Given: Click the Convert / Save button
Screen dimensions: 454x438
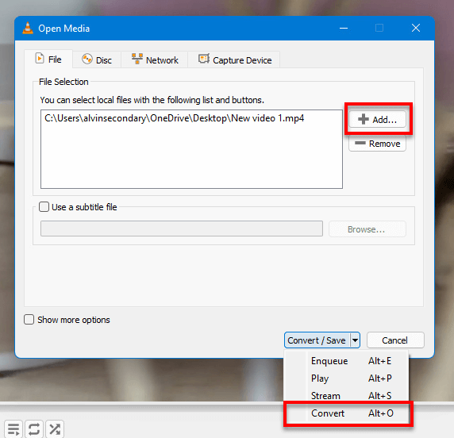Looking at the screenshot, I should point(317,340).
